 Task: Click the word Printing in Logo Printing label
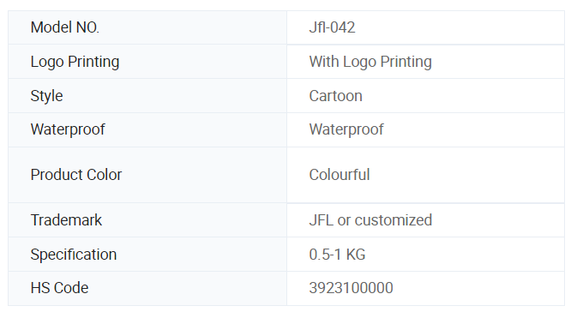(x=93, y=62)
